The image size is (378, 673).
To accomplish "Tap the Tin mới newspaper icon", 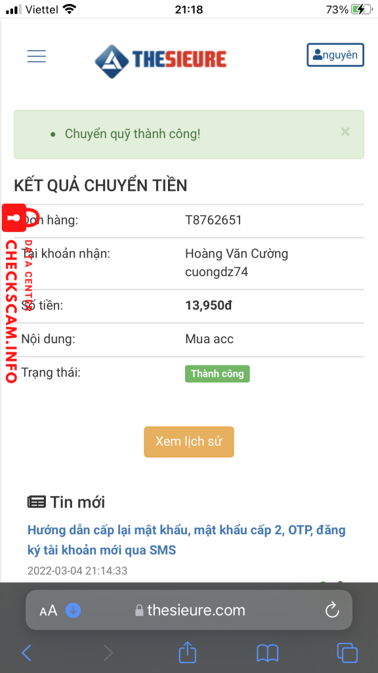I will [x=37, y=501].
